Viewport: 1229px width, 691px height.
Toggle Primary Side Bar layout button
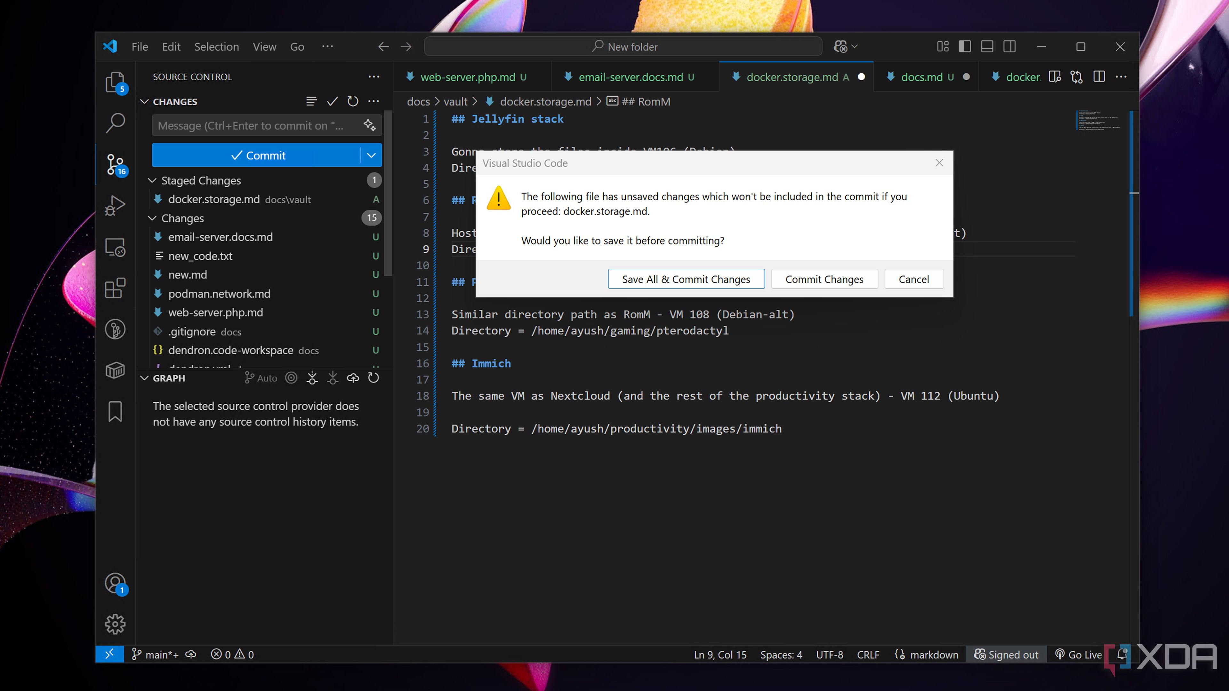click(965, 47)
